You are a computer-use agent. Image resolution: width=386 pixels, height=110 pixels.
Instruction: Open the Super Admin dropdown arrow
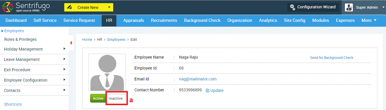(x=383, y=7)
